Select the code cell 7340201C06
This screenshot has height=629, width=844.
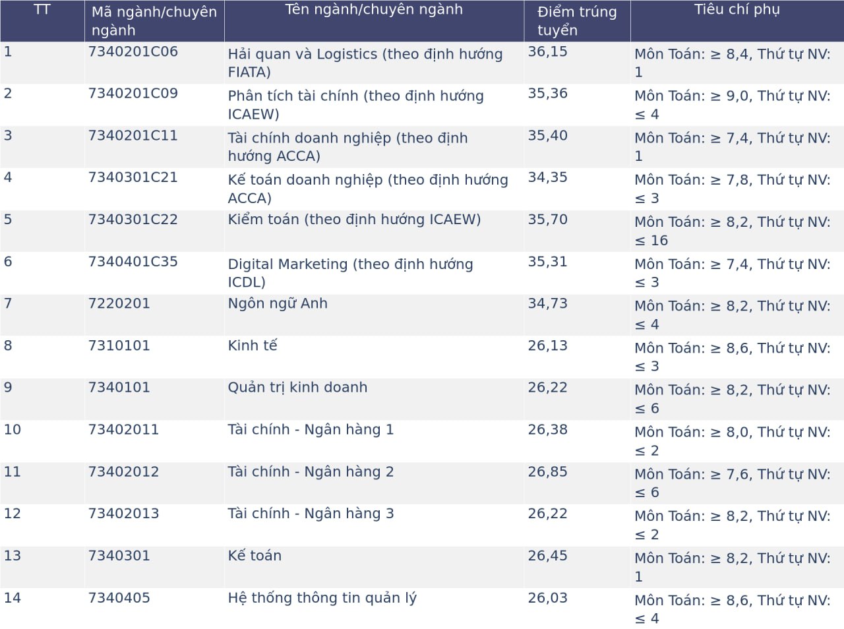(x=133, y=52)
